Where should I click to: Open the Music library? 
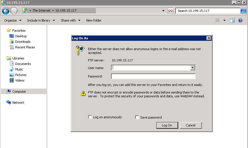click(x=19, y=69)
